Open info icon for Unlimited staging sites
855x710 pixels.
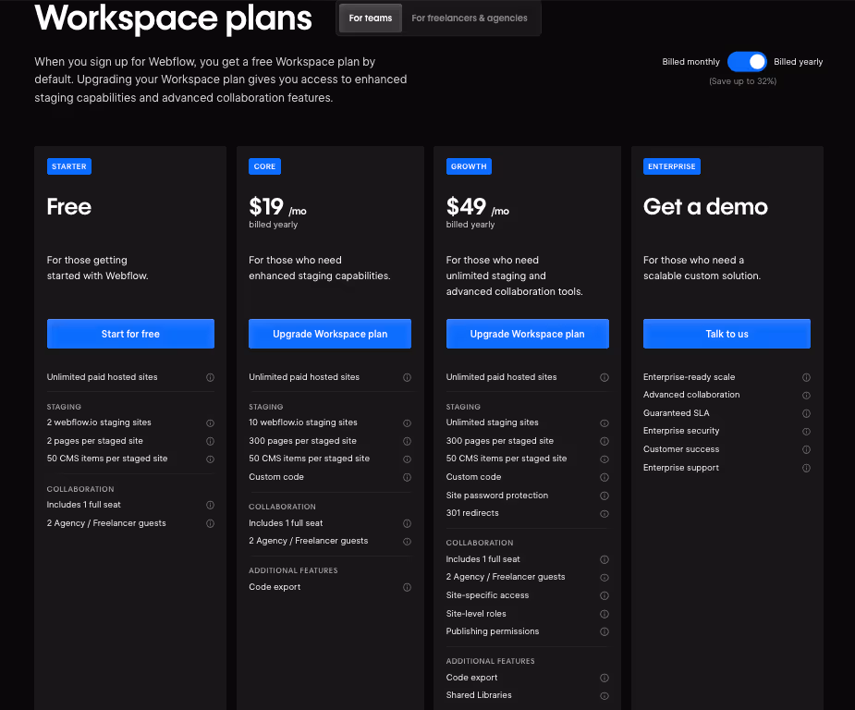pos(605,423)
